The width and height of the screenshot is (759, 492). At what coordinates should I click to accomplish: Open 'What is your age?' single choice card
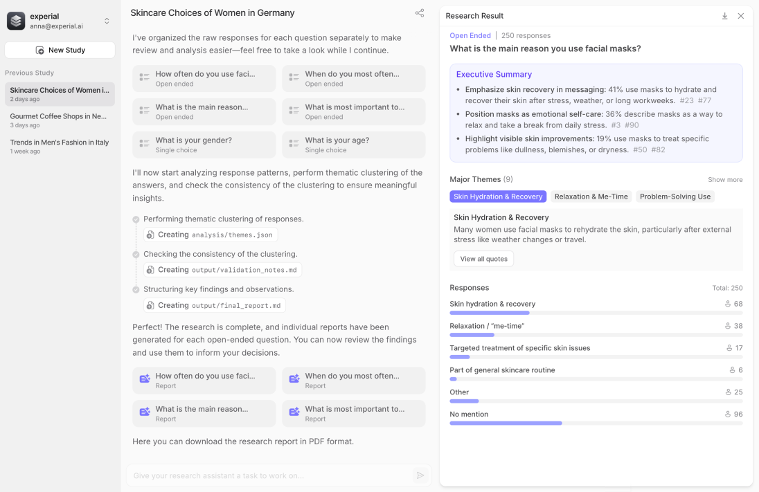click(x=354, y=145)
